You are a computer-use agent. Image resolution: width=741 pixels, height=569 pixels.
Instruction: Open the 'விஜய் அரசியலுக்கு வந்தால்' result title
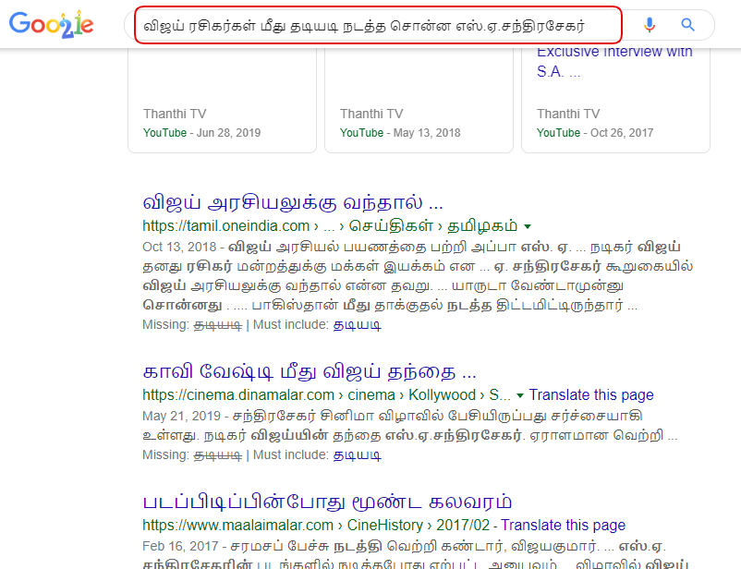click(293, 202)
